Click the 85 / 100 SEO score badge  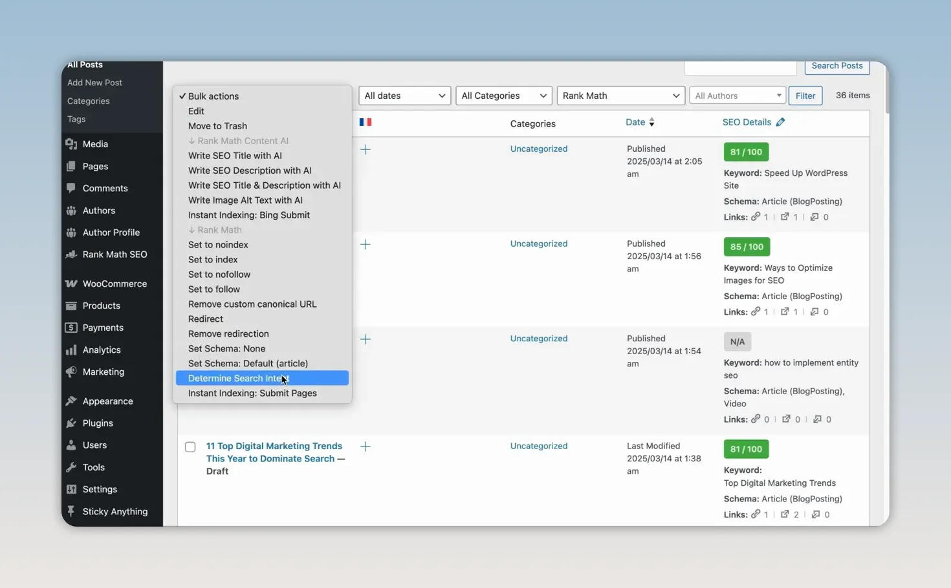point(747,247)
